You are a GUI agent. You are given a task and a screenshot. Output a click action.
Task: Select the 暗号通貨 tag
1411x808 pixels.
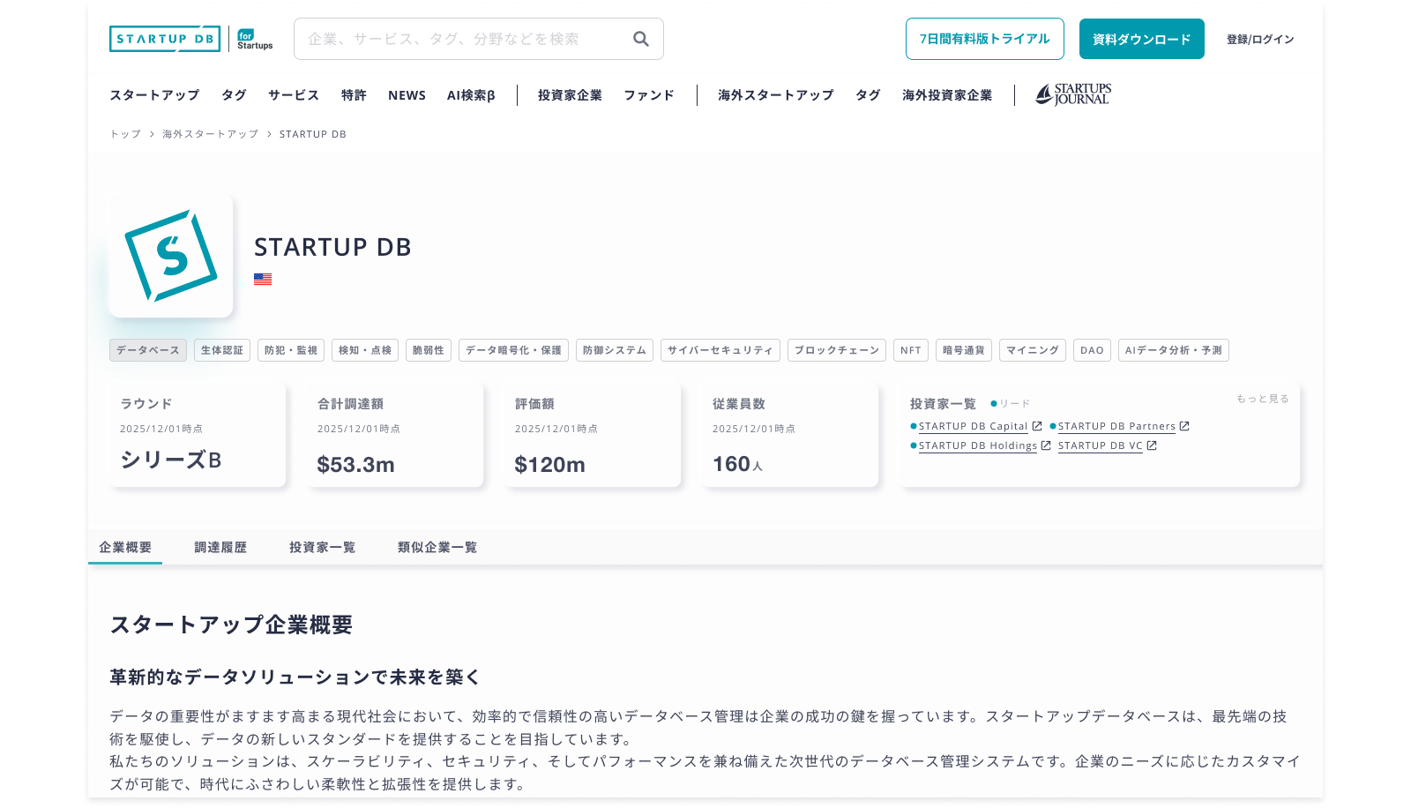tap(964, 350)
